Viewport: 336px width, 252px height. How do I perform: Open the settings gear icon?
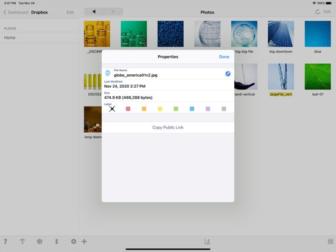coord(74,242)
